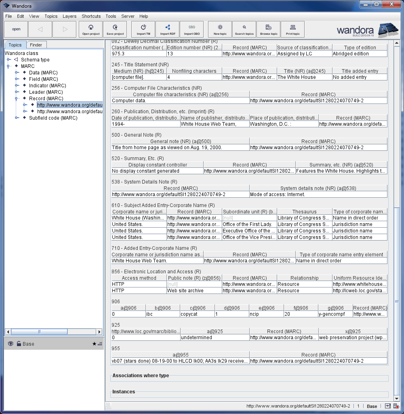This screenshot has height=414, width=404.
Task: Open Search topics from the toolbar
Action: tap(244, 29)
